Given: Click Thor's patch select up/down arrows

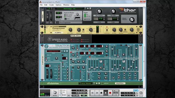Looking at the screenshot, I should (x=85, y=8).
